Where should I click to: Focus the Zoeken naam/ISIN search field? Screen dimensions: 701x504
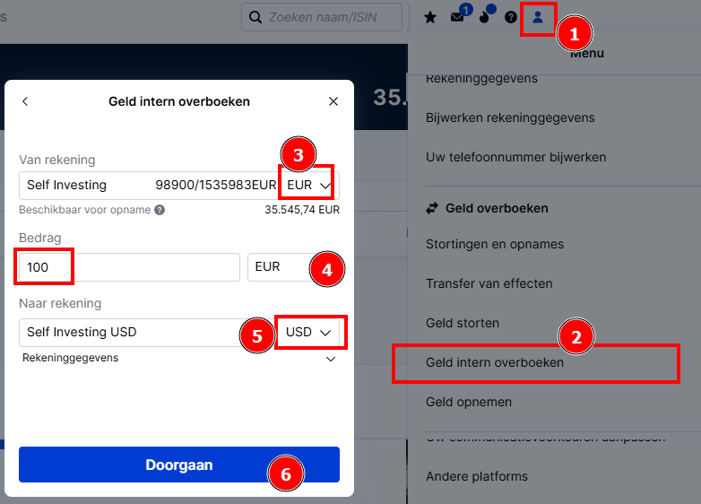(322, 17)
